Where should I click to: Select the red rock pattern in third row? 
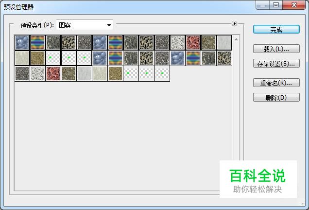coord(53,74)
